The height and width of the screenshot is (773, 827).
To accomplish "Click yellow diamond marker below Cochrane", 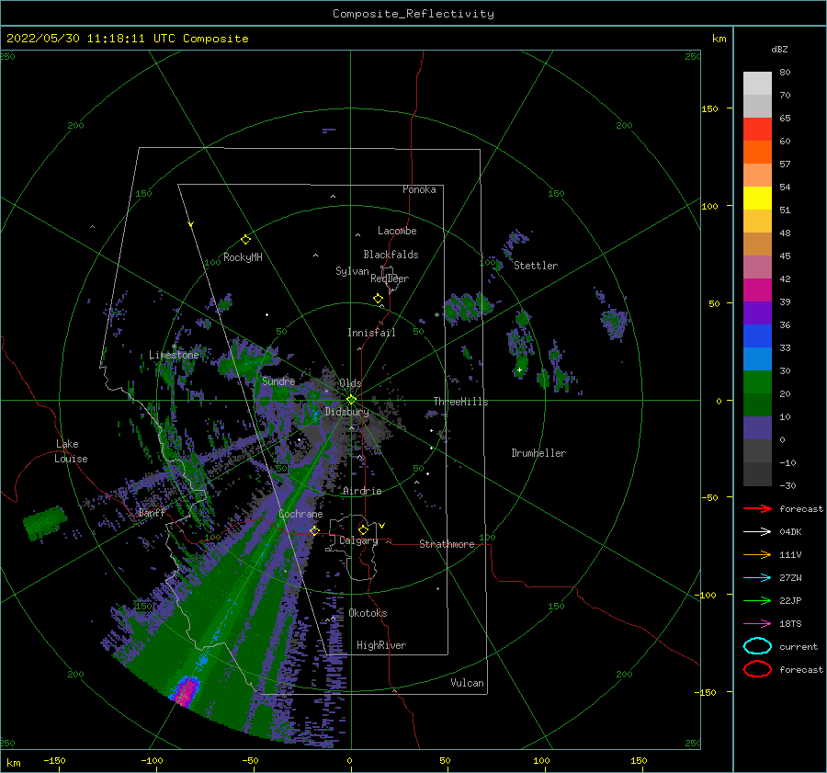I will 315,530.
